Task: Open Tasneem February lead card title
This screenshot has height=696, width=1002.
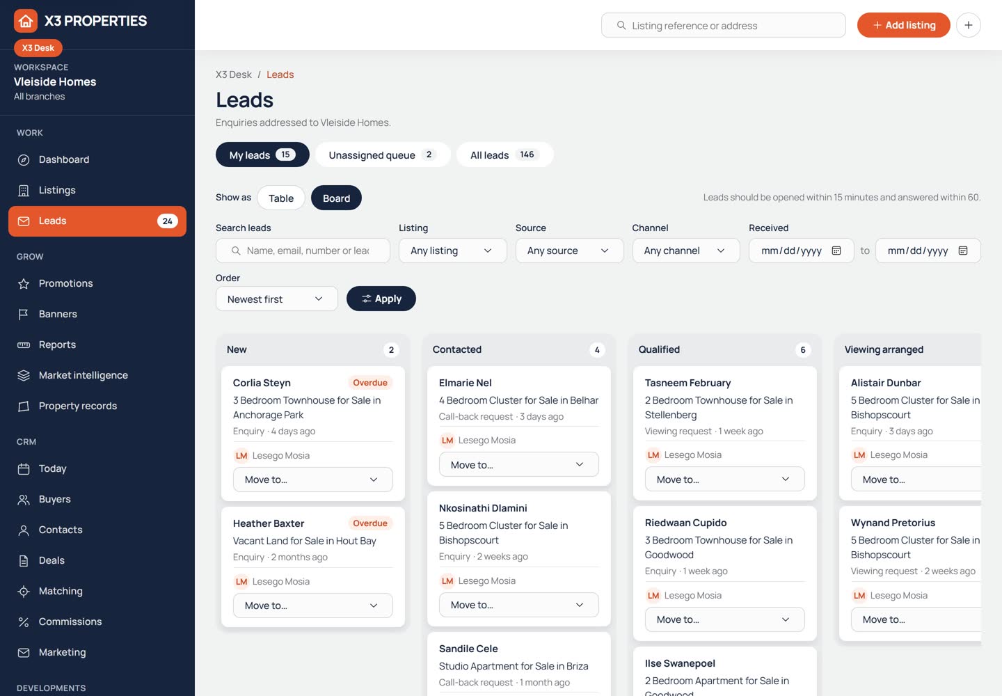Action: point(688,383)
